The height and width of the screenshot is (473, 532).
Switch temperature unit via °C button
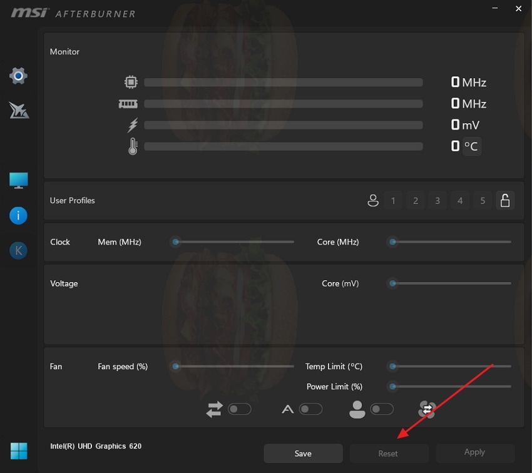click(x=471, y=146)
